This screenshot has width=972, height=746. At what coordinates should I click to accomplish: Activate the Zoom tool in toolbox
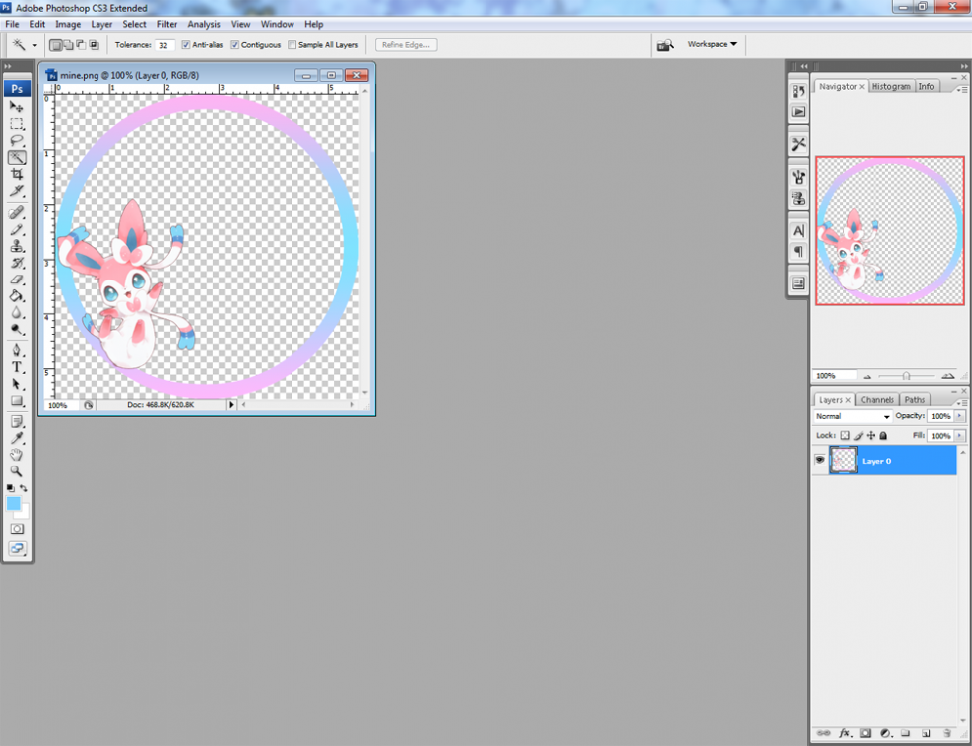click(17, 470)
